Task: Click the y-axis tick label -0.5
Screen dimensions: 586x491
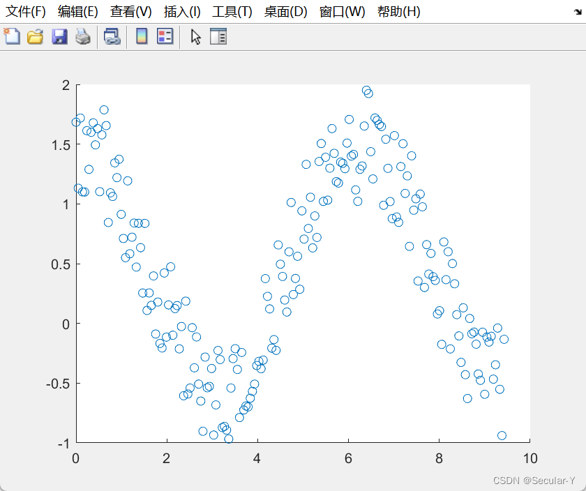Action: (x=58, y=384)
